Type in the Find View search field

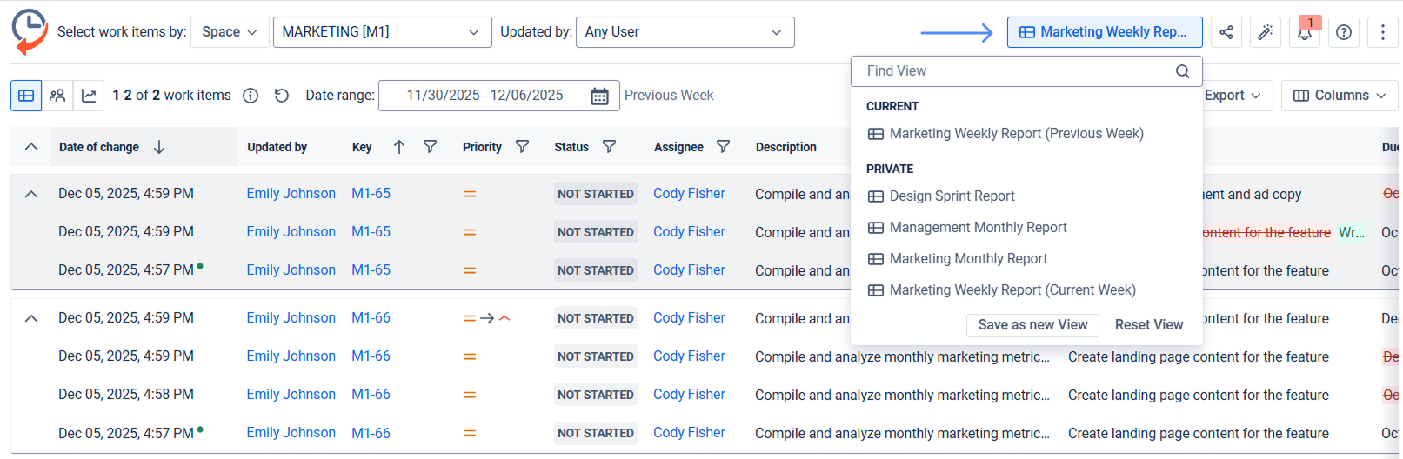[1013, 71]
